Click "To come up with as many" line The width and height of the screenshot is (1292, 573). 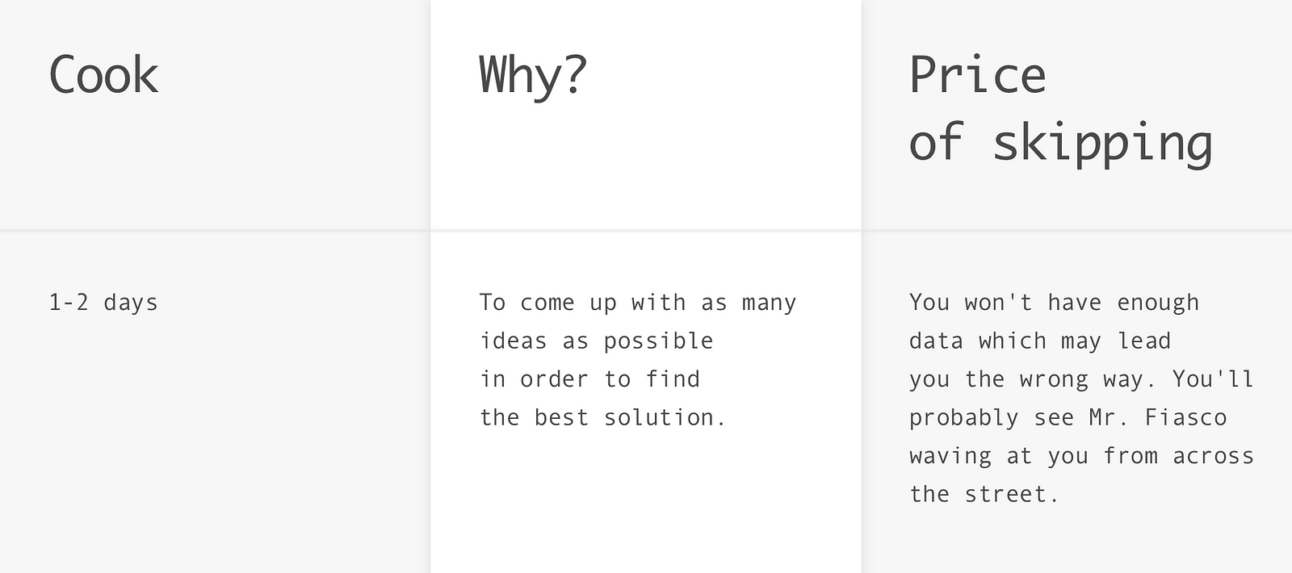pyautogui.click(x=638, y=303)
